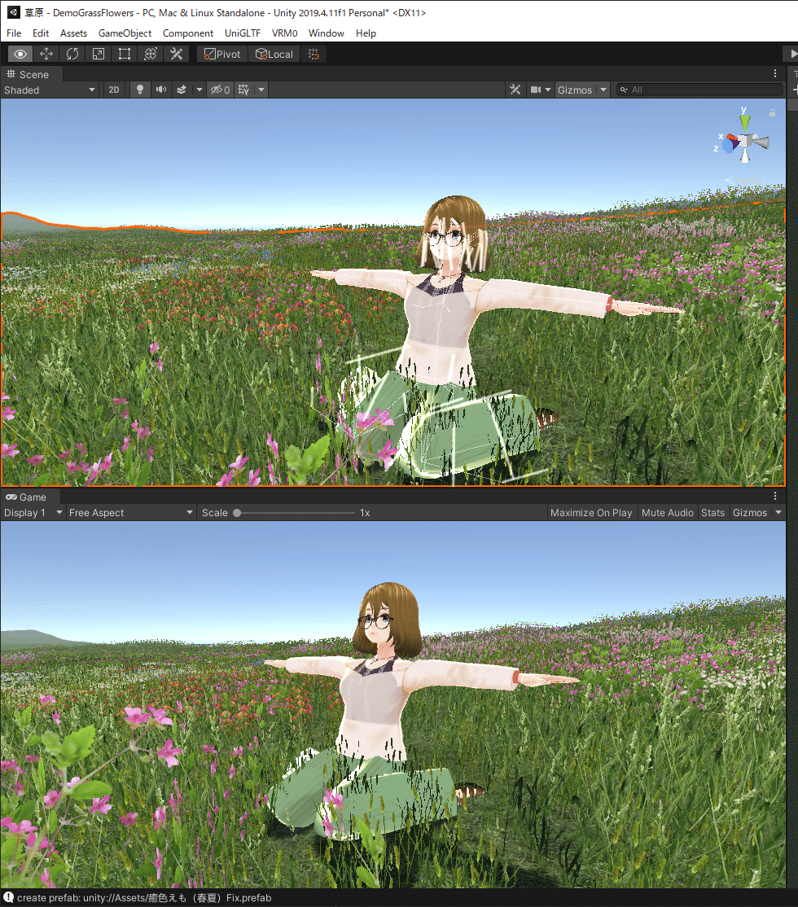Open the Component menu
798x907 pixels.
pyautogui.click(x=187, y=33)
